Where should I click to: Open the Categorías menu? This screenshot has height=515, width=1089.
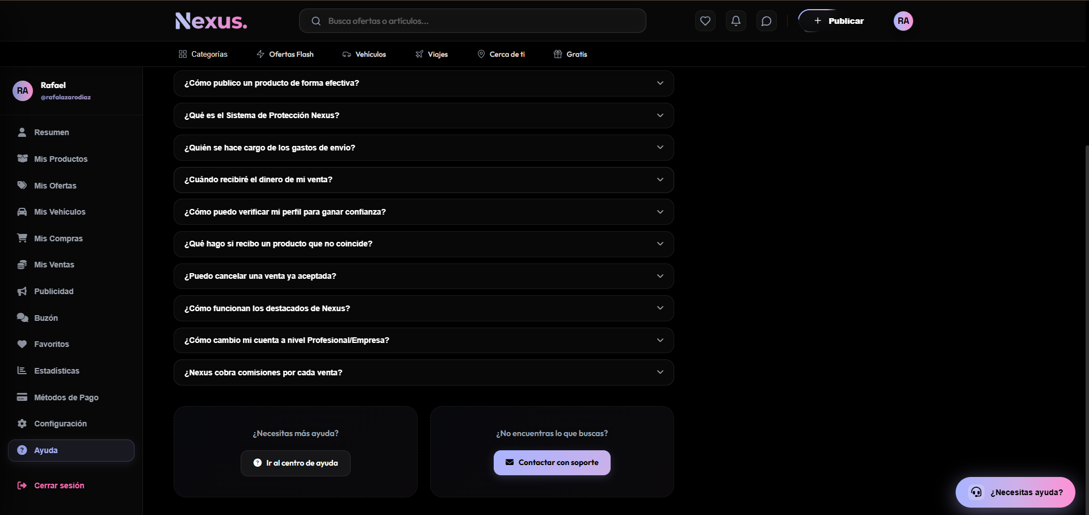203,54
